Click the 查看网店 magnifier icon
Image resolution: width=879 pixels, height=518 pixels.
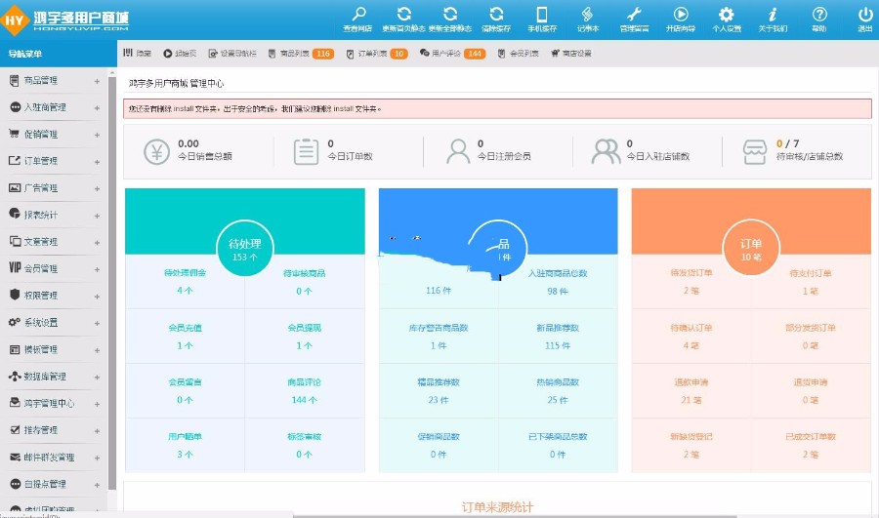point(358,14)
